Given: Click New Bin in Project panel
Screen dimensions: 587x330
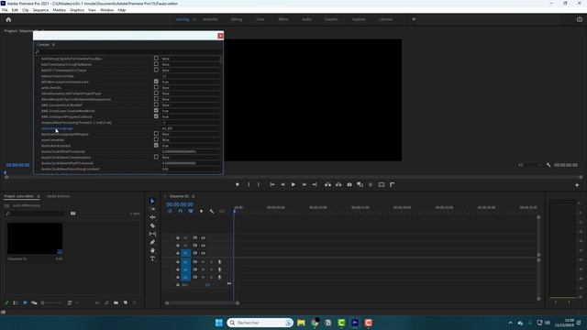Looking at the screenshot, I should pos(116,302).
